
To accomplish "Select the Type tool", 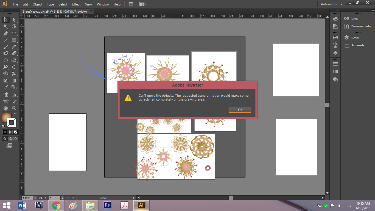I will [14, 34].
